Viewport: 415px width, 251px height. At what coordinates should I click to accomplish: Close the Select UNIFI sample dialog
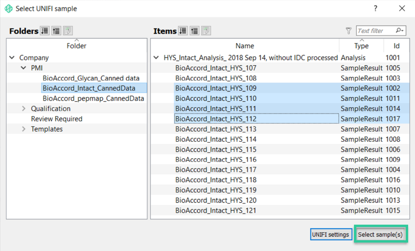(x=402, y=9)
